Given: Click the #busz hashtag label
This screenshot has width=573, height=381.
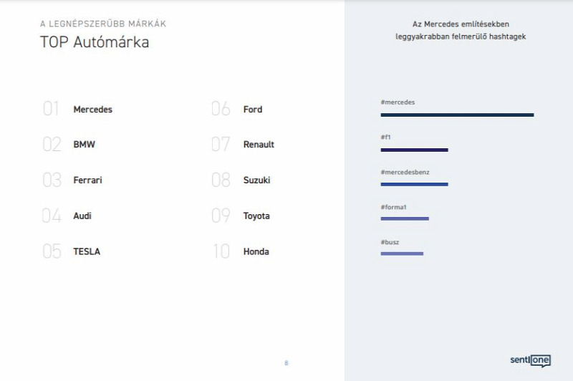Looking at the screenshot, I should pyautogui.click(x=390, y=242).
